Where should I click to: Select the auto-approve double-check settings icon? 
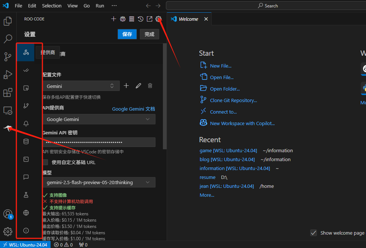pyautogui.click(x=26, y=70)
